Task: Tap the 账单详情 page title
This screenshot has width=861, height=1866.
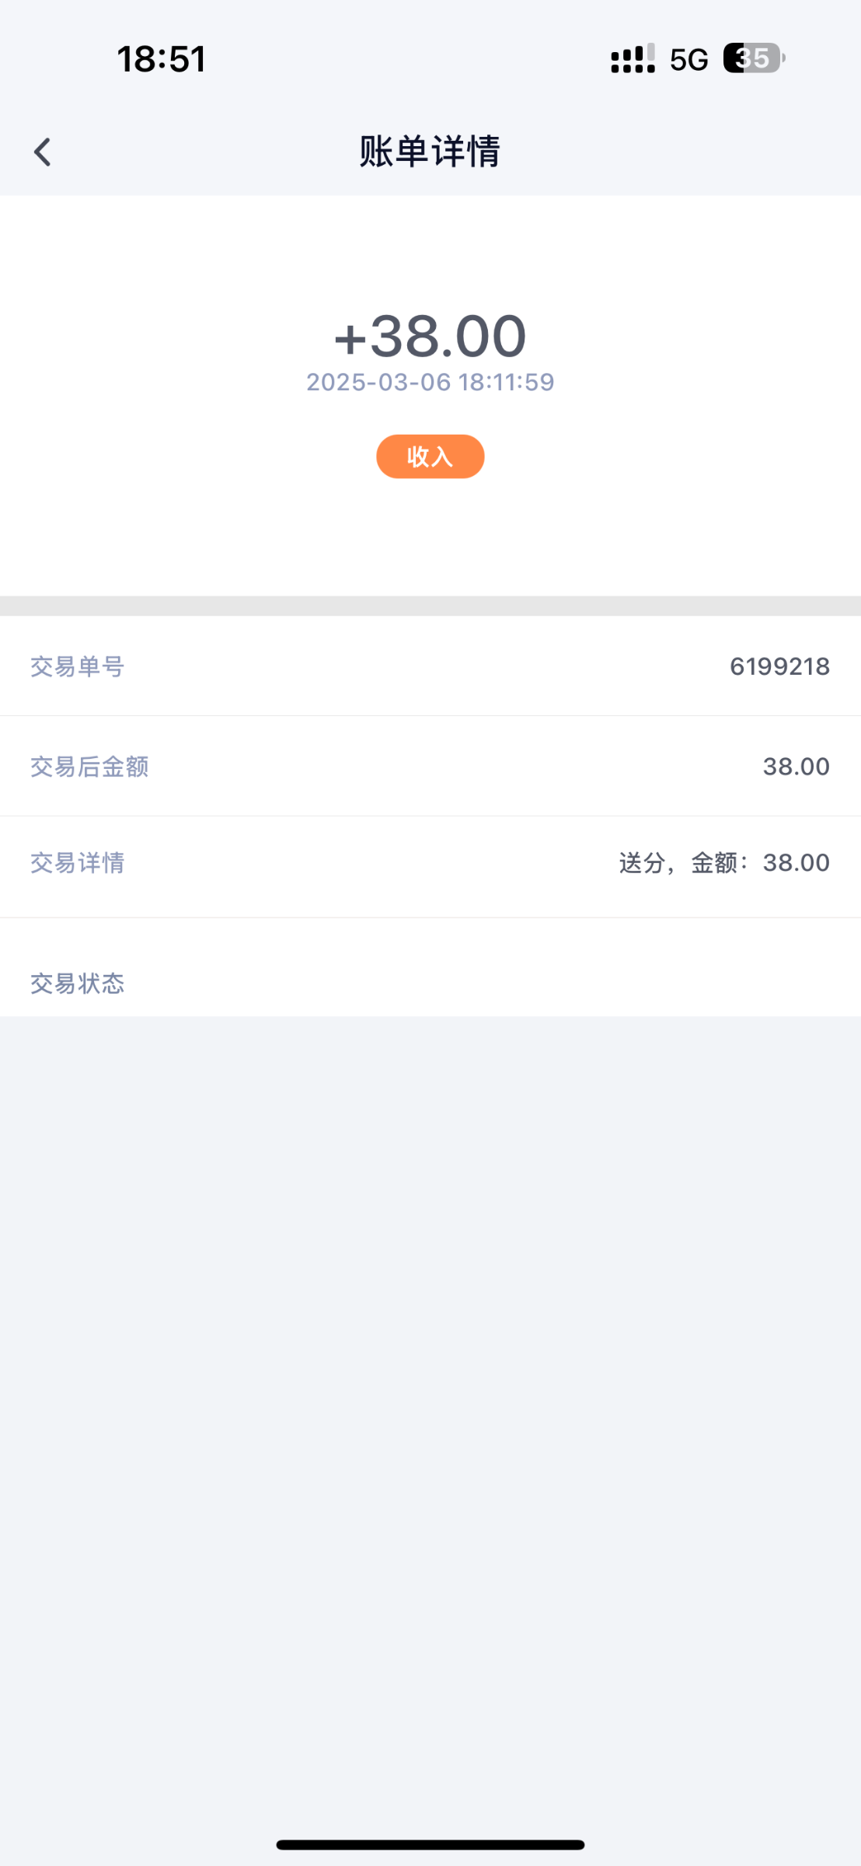Action: point(430,151)
